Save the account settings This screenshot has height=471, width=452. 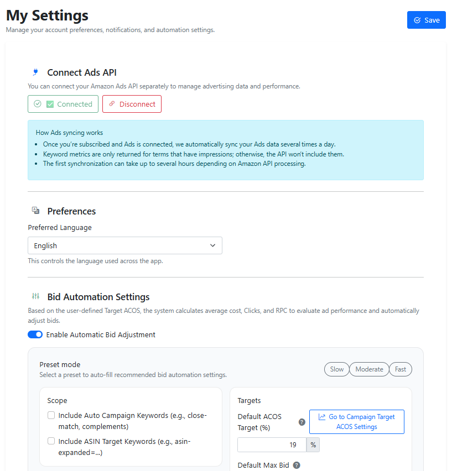click(x=426, y=20)
